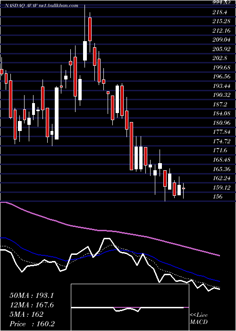Viewport: 236px width, 331px height.
Task: Click the 159.12 price axis label
Action: [221, 187]
